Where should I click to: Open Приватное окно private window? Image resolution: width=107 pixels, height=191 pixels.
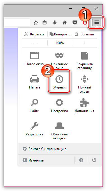click(59, 61)
